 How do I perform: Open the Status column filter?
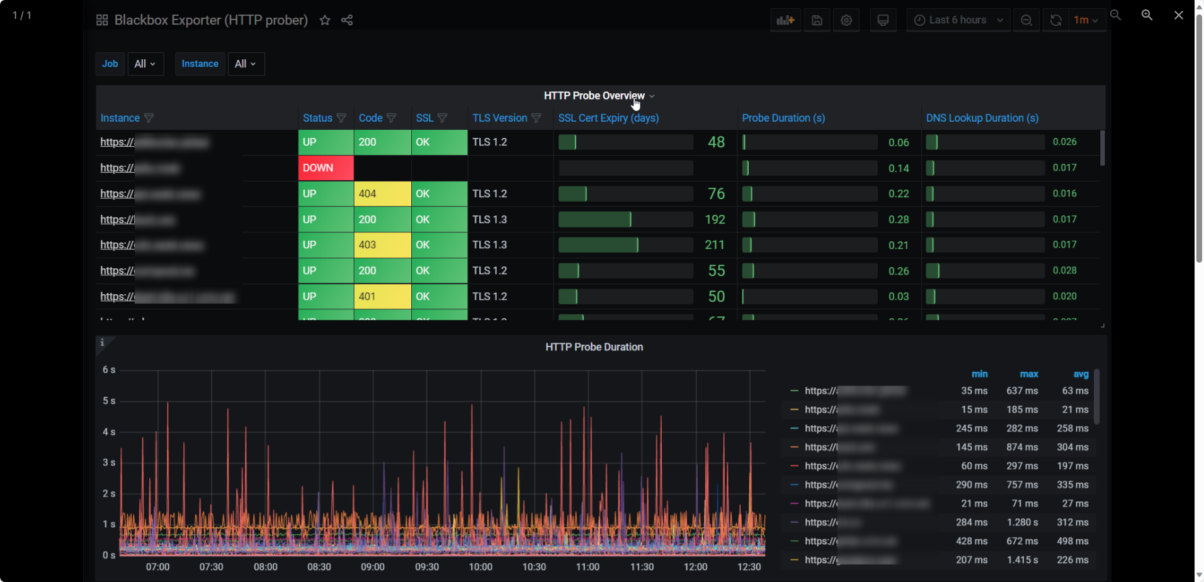click(341, 118)
